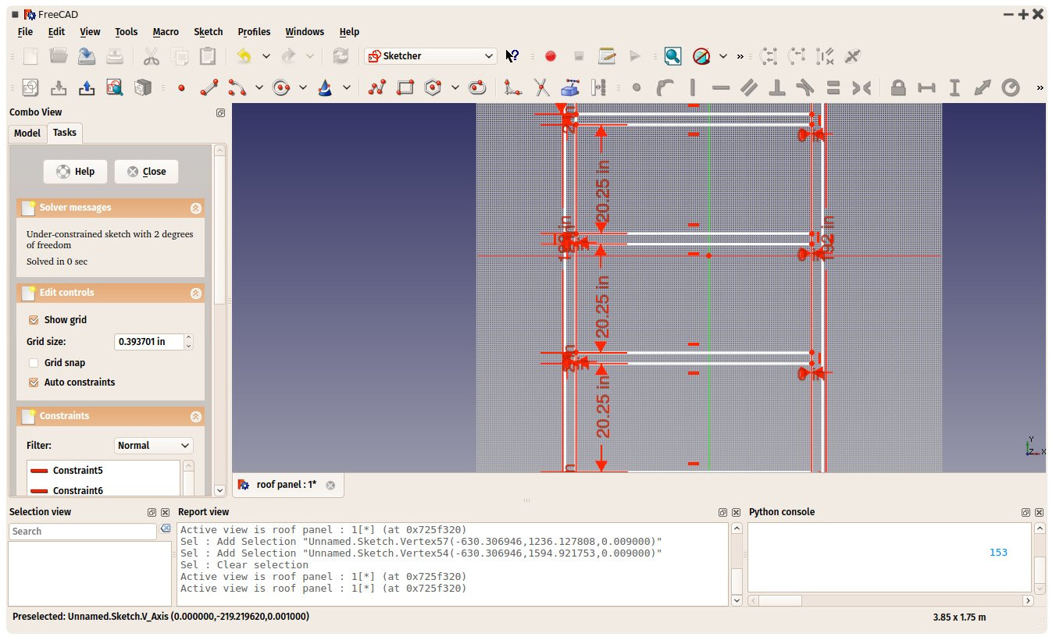Screen dimensions: 1056x644
Task: Switch to the Model tab
Action: click(x=27, y=133)
